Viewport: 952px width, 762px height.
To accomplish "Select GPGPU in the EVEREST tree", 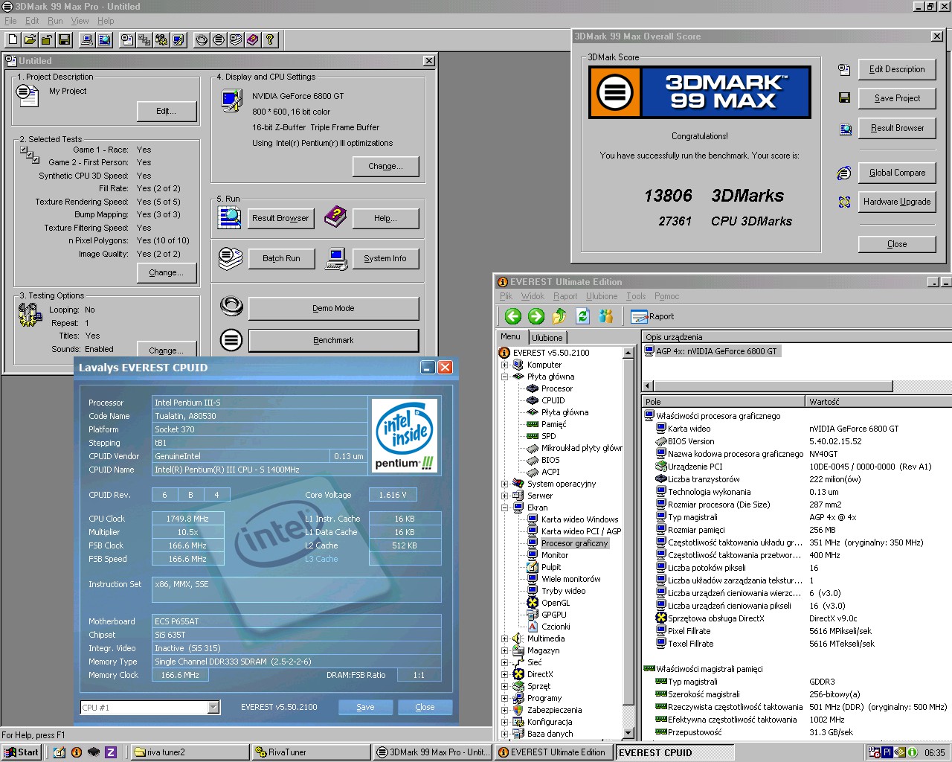I will pos(553,615).
